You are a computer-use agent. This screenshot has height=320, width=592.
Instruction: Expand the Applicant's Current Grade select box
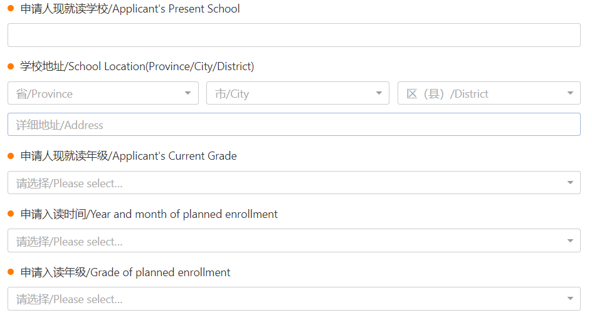(293, 183)
